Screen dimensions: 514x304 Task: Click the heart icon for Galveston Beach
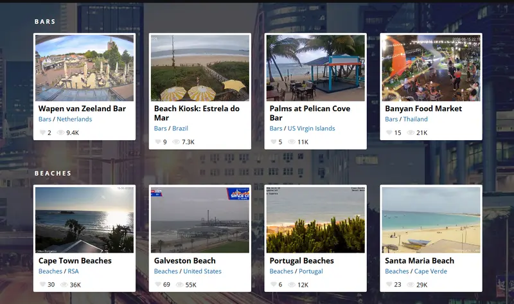point(157,284)
